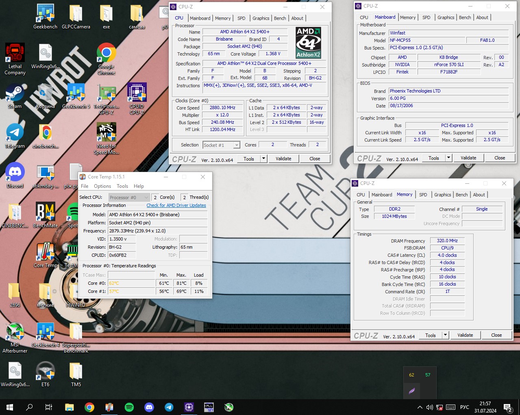Open the Help menu in Core Temp
The width and height of the screenshot is (520, 415).
pos(139,186)
